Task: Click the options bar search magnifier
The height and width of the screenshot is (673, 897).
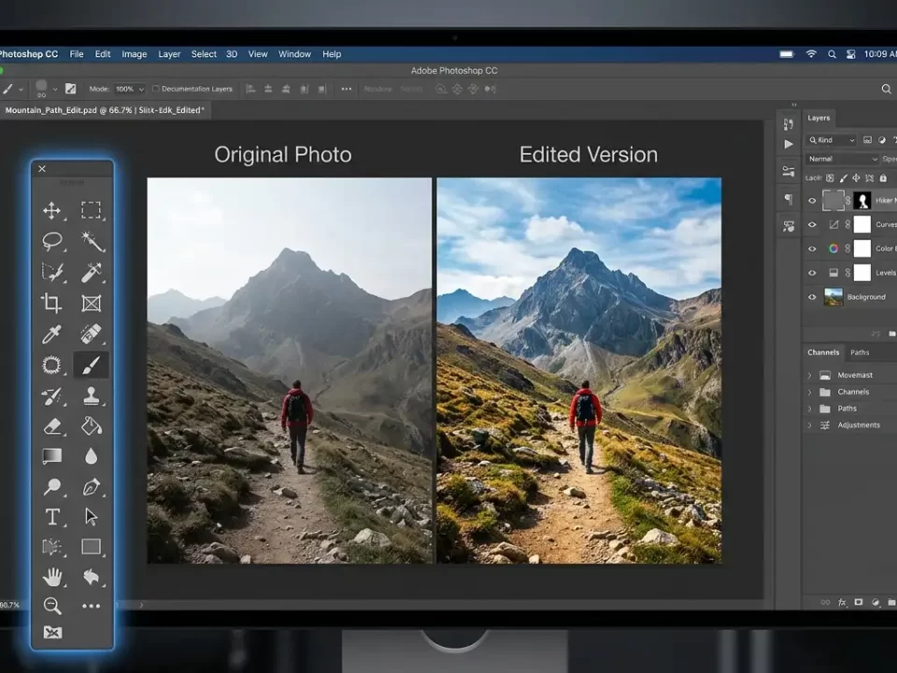Action: (886, 89)
